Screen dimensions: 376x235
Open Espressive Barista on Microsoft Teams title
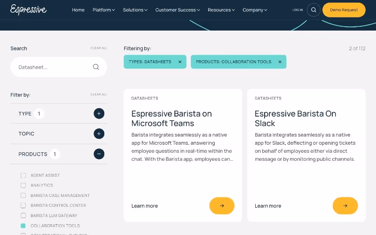[172, 118]
